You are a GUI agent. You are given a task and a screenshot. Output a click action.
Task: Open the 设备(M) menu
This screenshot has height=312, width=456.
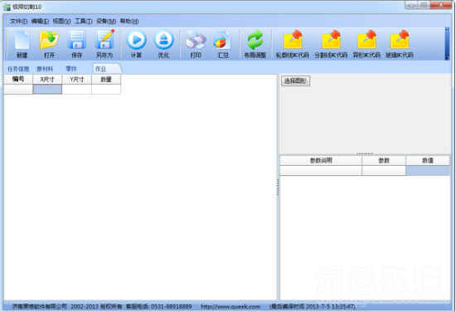pyautogui.click(x=106, y=22)
